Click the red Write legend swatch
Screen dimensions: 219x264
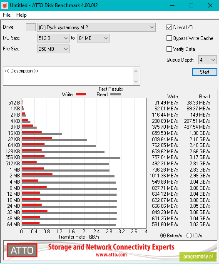[81, 95]
